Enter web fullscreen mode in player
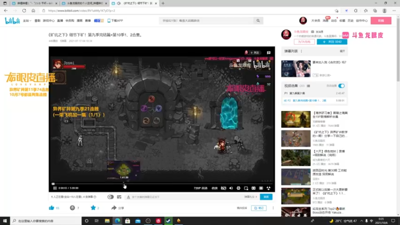Image resolution: width=400 pixels, height=225 pixels. click(261, 188)
